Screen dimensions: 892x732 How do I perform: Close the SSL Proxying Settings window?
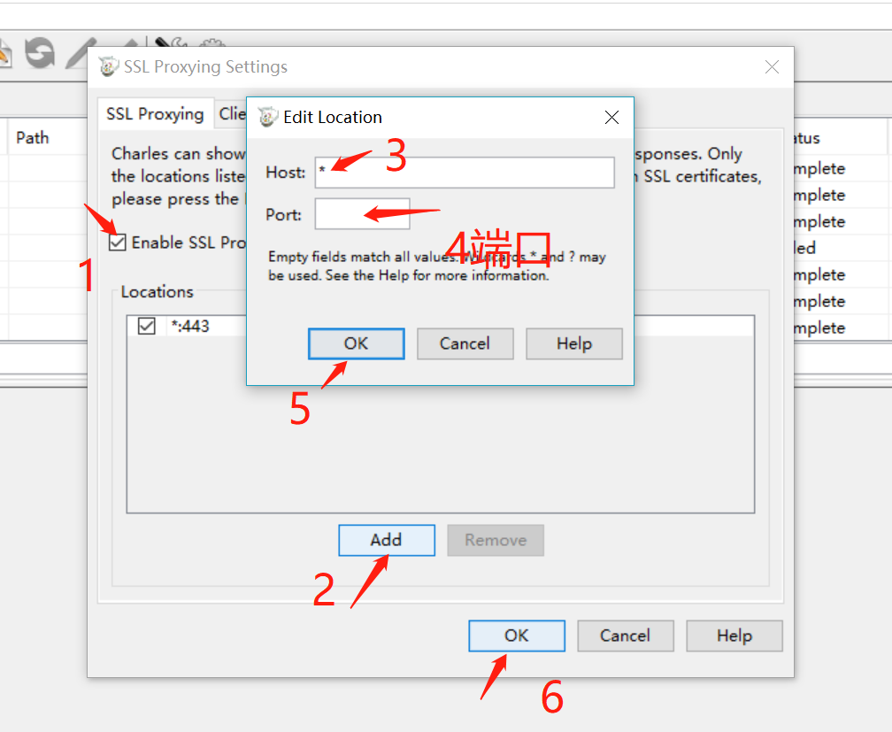click(772, 67)
